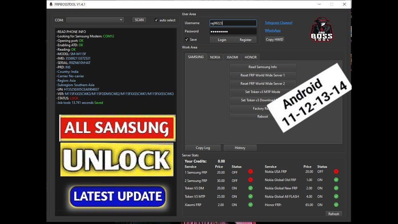Click the red X status icon for 1 Samsung FRP
This screenshot has height=224, width=398.
pyautogui.click(x=250, y=171)
